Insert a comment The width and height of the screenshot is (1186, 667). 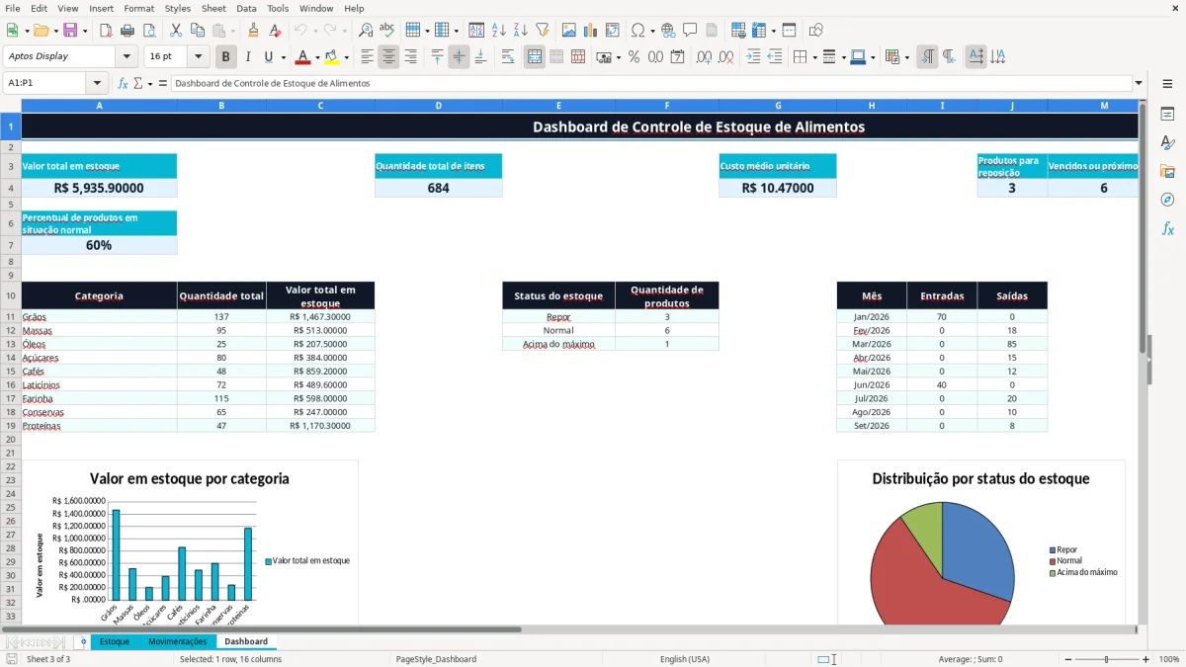[x=690, y=31]
